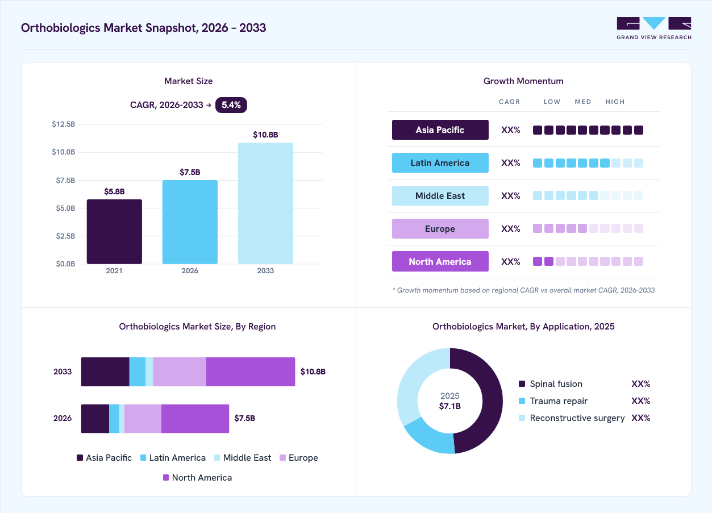
Task: Click the $7.1B donut center value
Action: click(x=450, y=407)
